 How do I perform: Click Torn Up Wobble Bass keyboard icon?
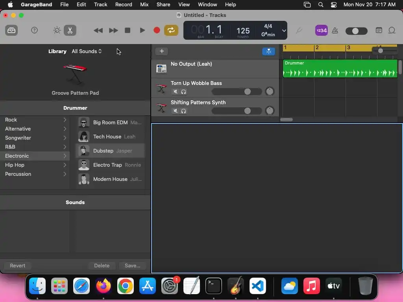(161, 88)
